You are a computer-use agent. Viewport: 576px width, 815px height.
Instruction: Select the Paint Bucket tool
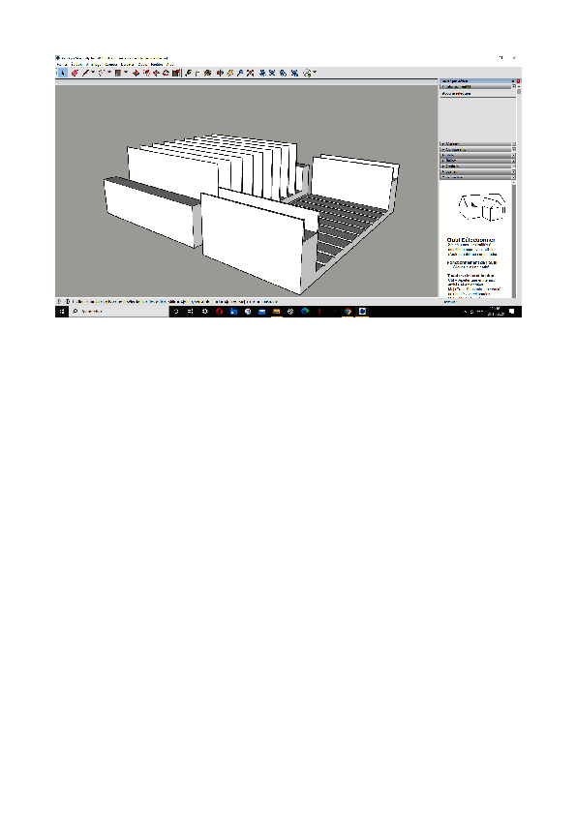[x=207, y=73]
